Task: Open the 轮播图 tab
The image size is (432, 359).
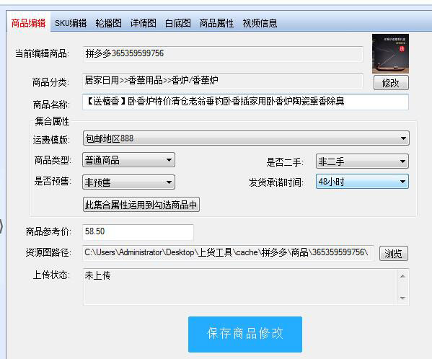Action: point(109,23)
